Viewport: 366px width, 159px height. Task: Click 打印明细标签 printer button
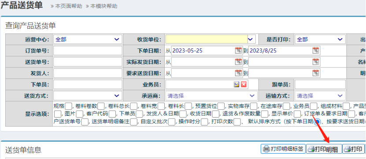pos(283,149)
